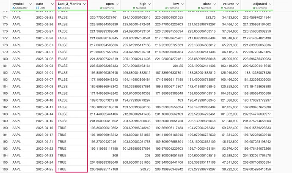The width and height of the screenshot is (292, 173).
Task: Open the close column dropdown arrow
Action: click(x=215, y=4)
